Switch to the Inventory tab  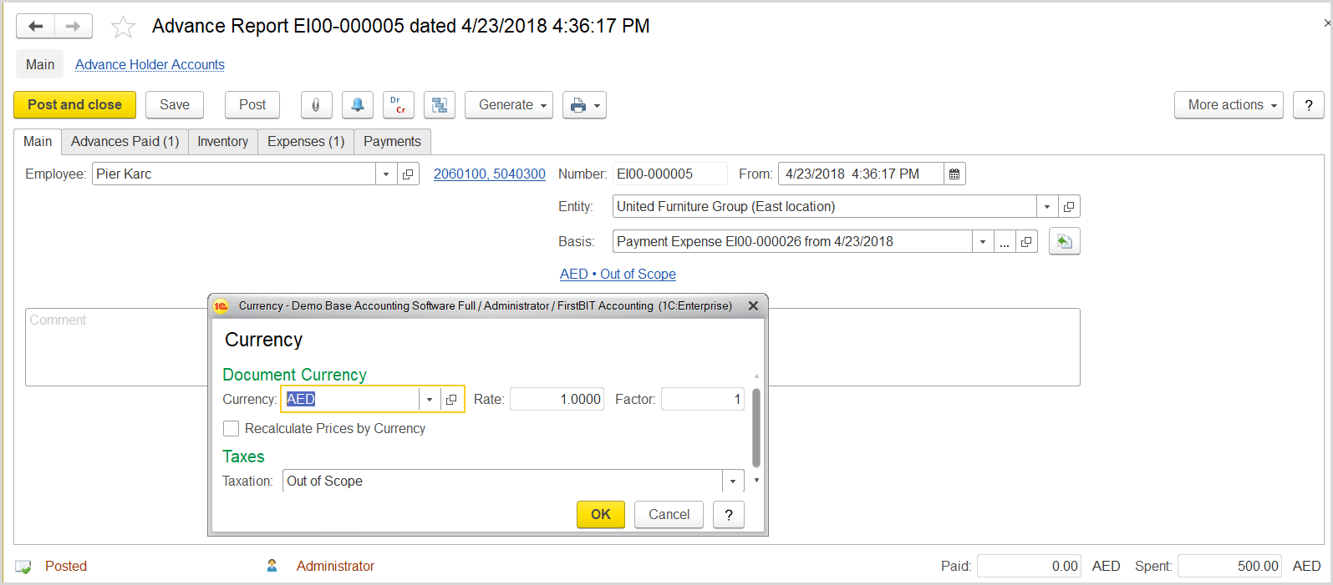tap(222, 142)
